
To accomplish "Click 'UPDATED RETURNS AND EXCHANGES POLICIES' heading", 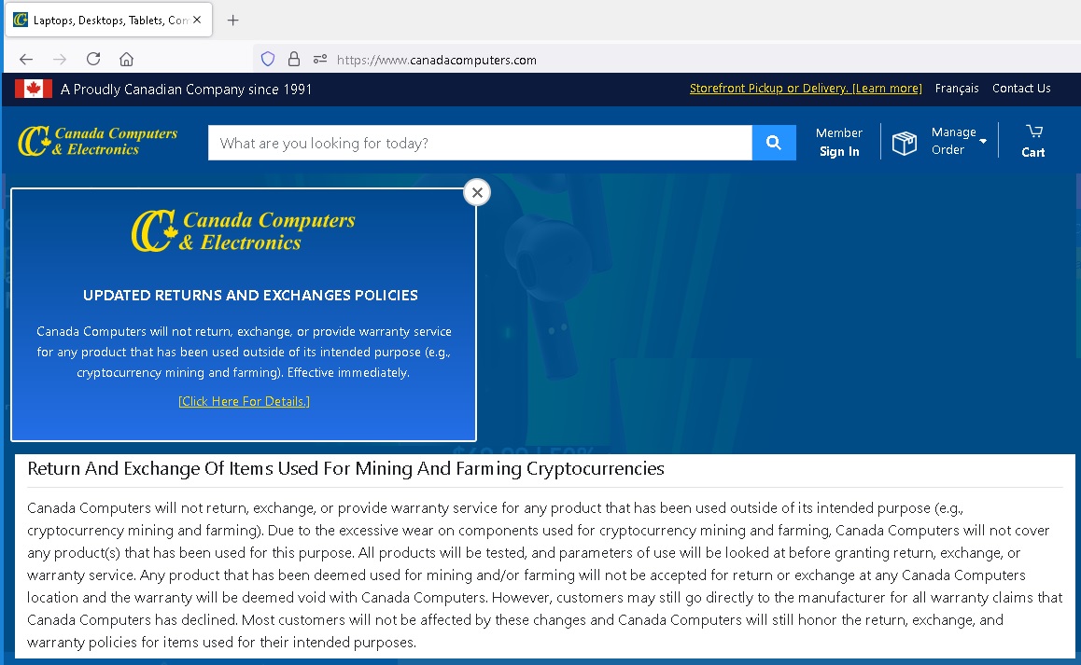I will [x=250, y=295].
